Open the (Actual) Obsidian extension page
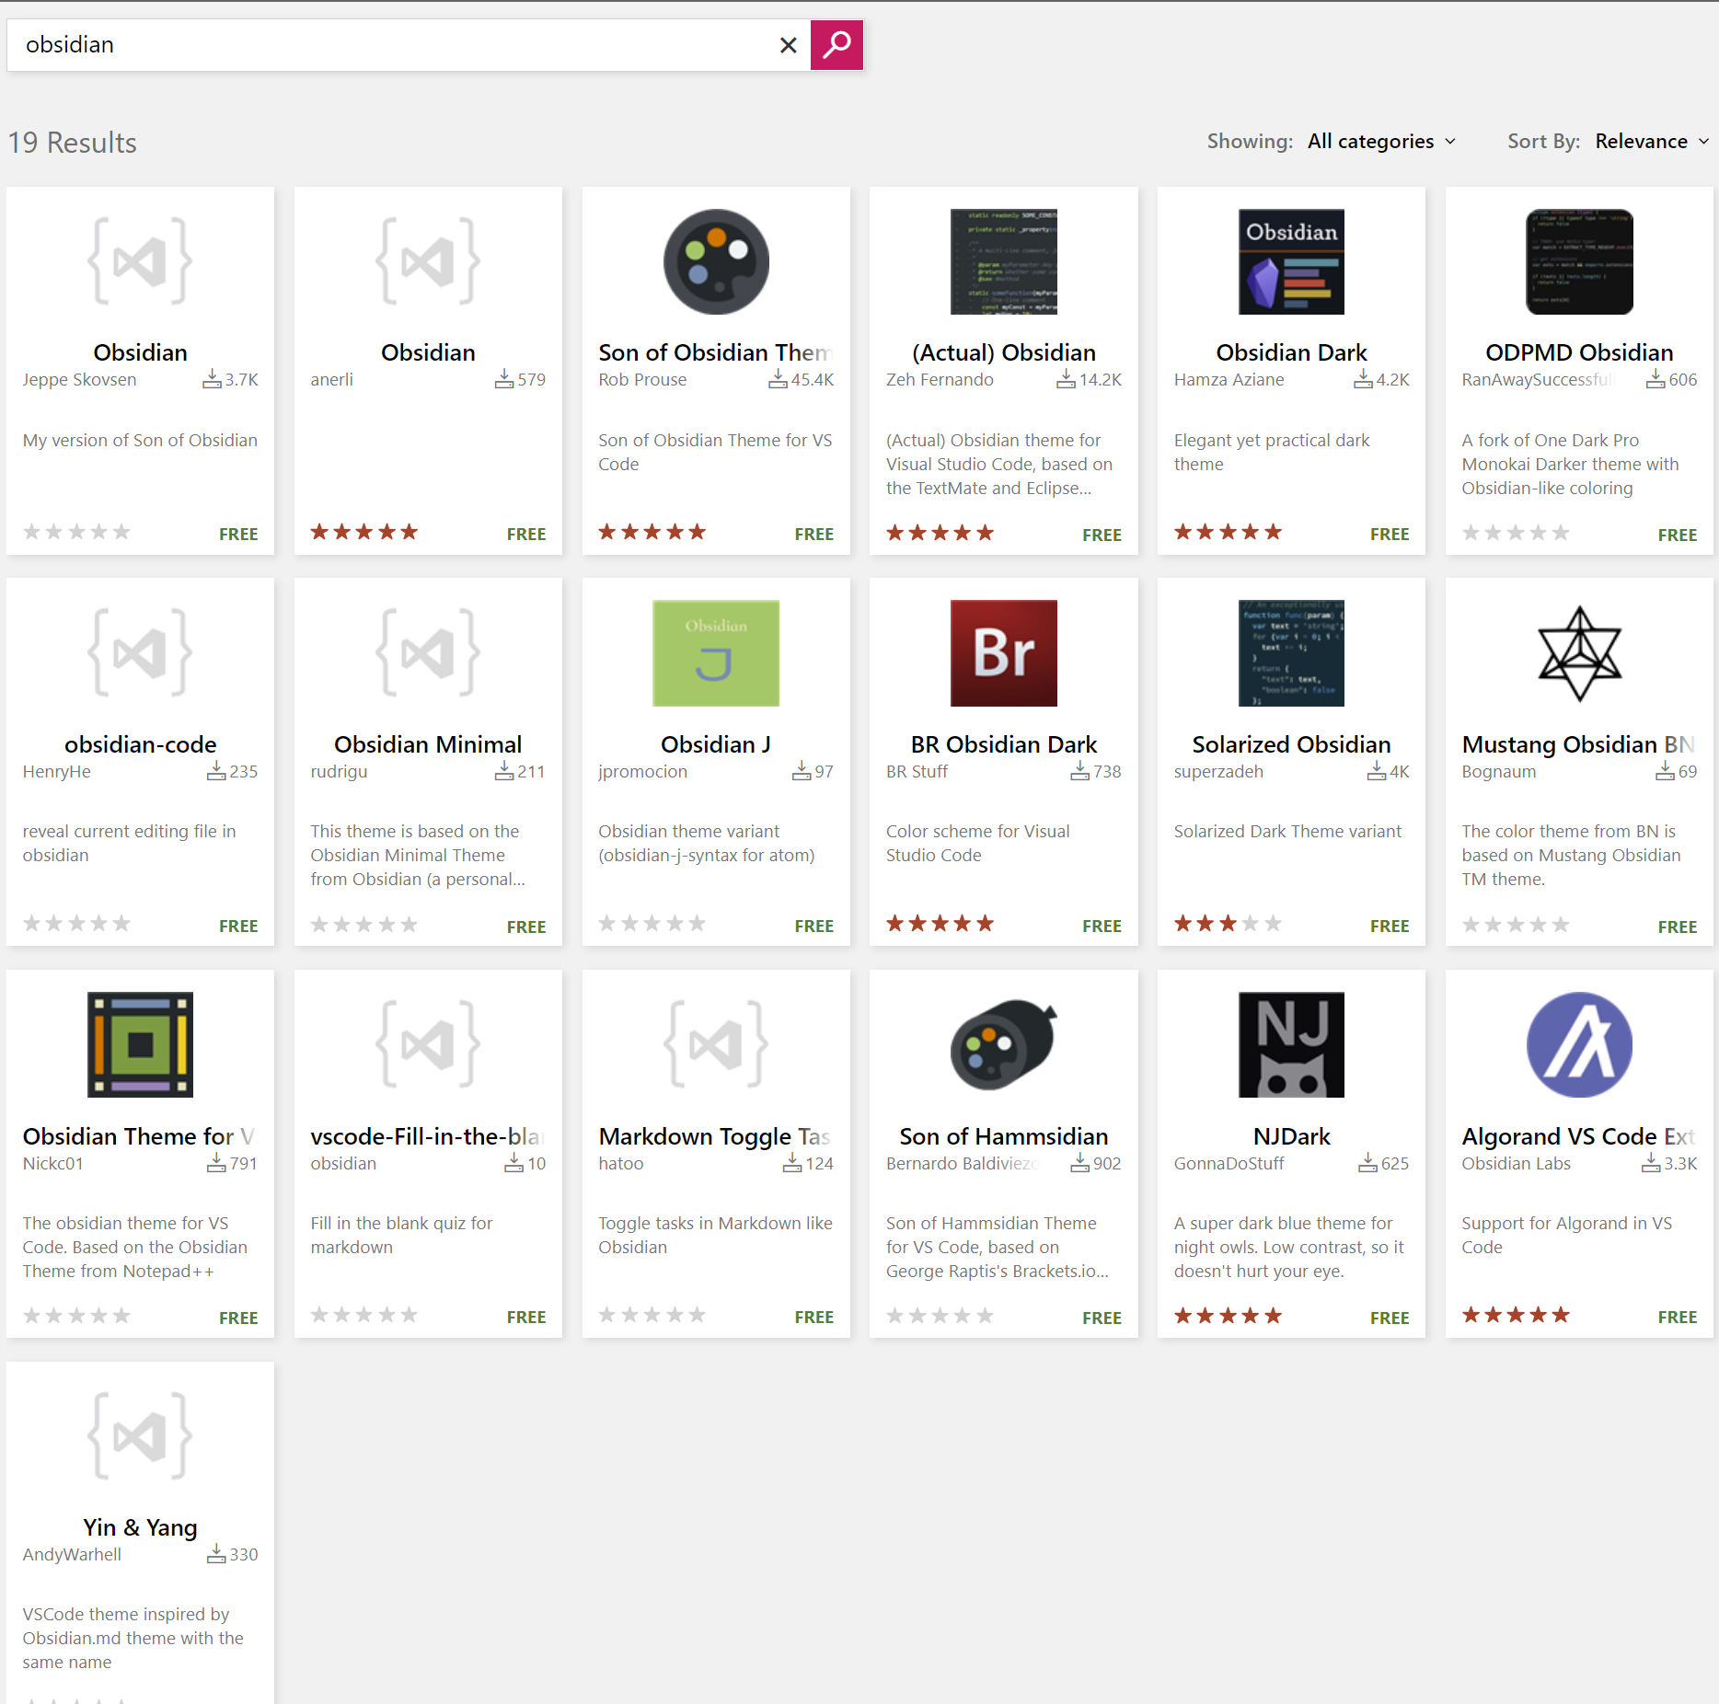Screen dimensions: 1719x1704 (1003, 351)
